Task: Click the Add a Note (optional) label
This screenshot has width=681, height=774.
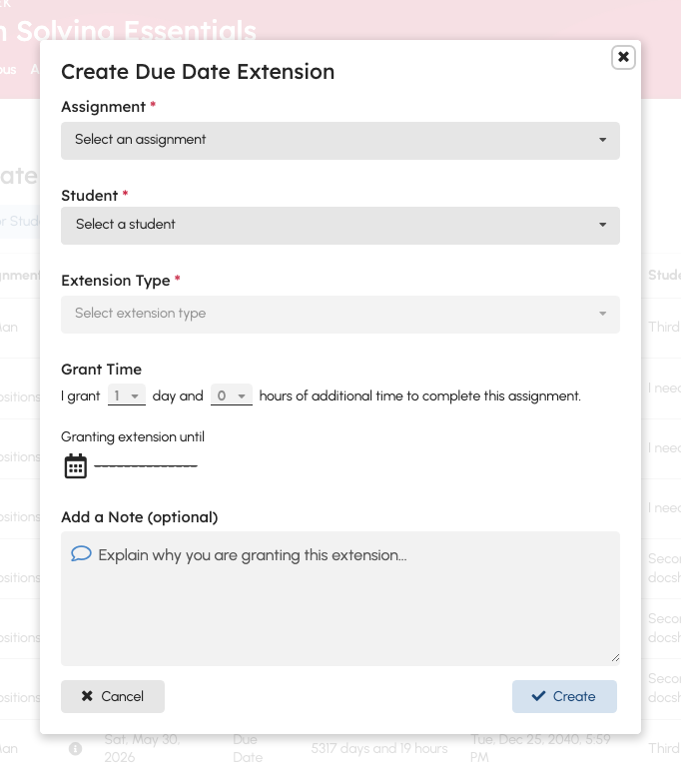Action: (139, 516)
